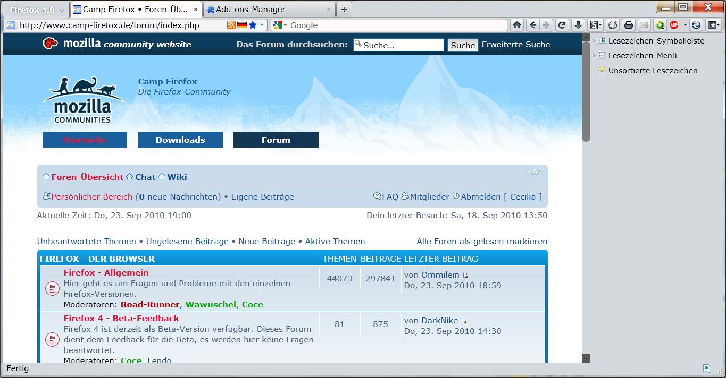The width and height of the screenshot is (726, 378).
Task: Open Erweiterte Suche link
Action: click(516, 45)
